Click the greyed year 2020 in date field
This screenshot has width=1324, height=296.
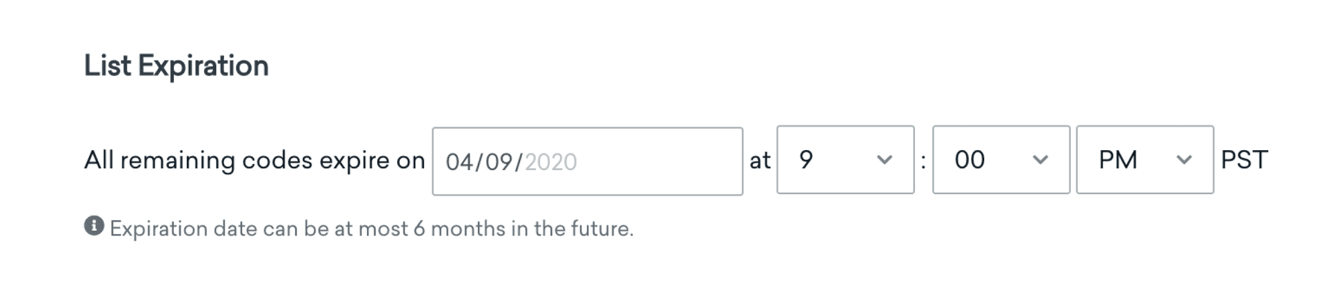[550, 162]
